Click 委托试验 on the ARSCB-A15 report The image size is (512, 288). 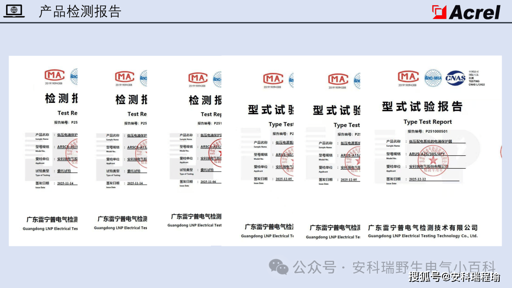tap(134, 171)
